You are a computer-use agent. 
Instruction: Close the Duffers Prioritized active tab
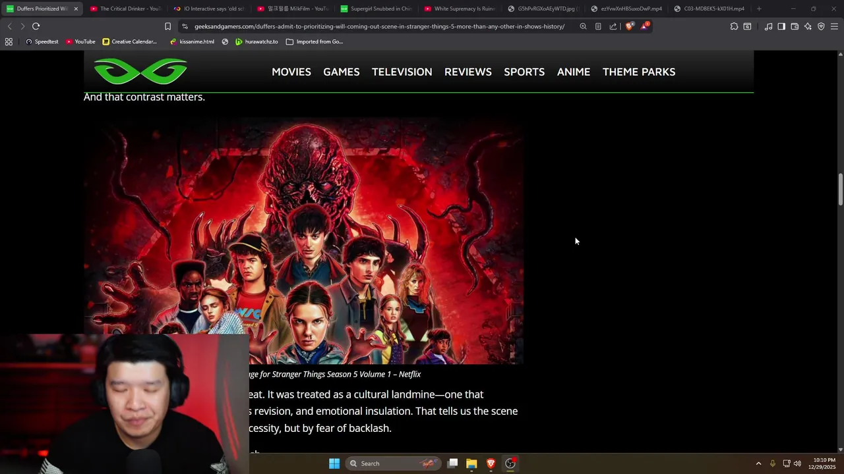76,9
